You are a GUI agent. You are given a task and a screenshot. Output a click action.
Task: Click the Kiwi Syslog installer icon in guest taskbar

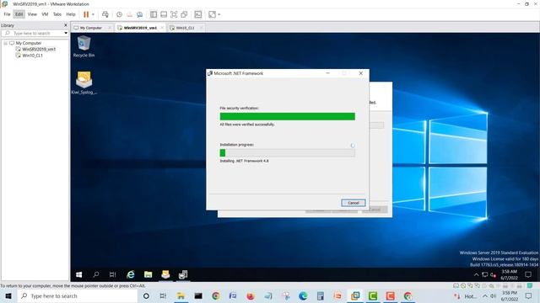click(165, 274)
